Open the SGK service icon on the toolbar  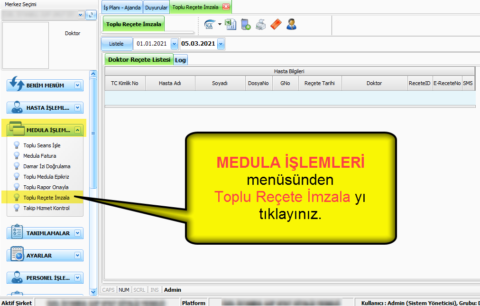[x=209, y=24]
